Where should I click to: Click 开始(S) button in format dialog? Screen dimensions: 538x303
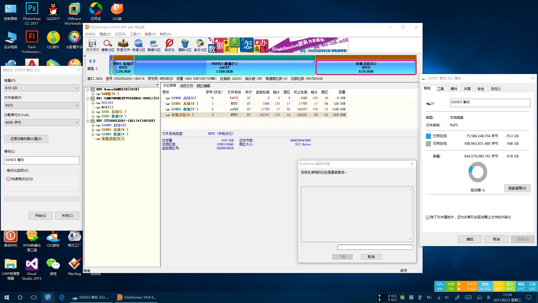[40, 216]
